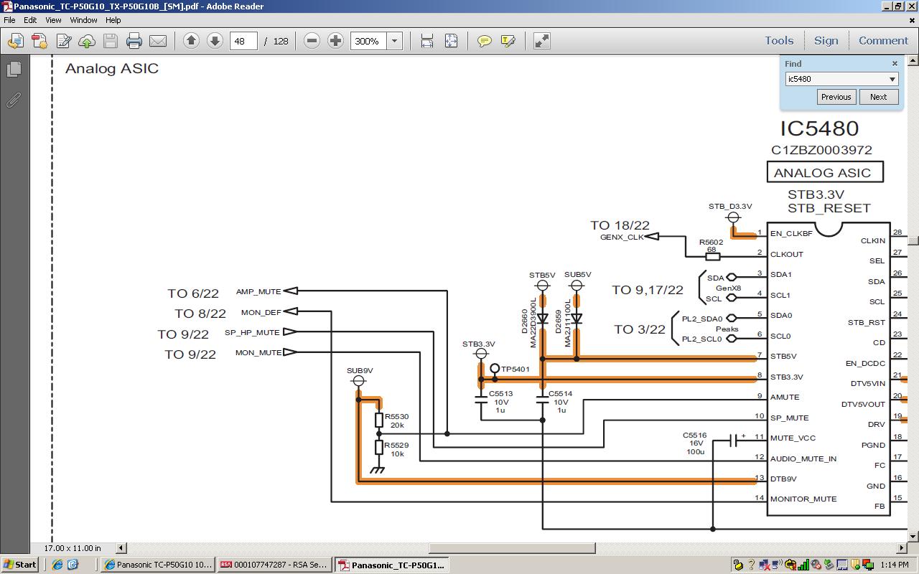The height and width of the screenshot is (574, 919).
Task: Add a sticky note comment
Action: (x=485, y=41)
